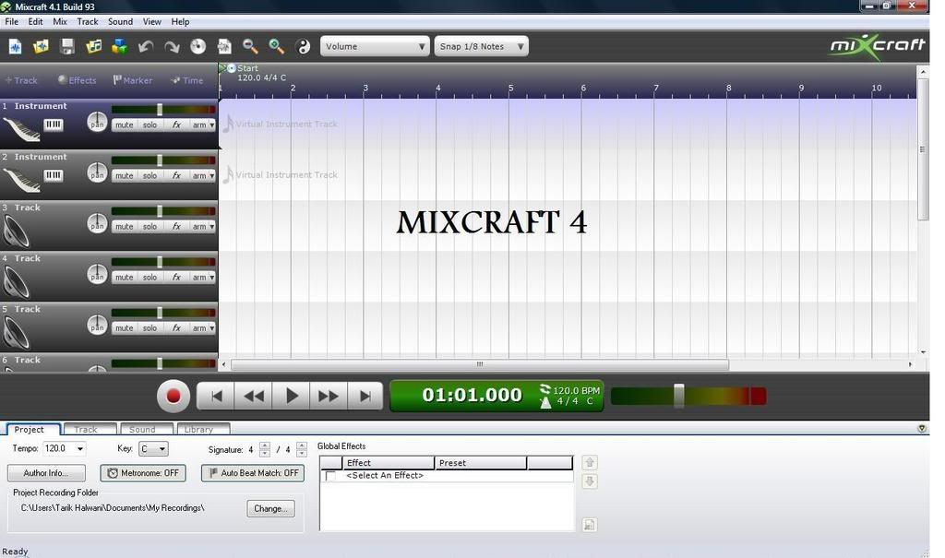Viewport: 945px width, 558px height.
Task: Expand the arm dropdown arrow on track 5
Action: point(211,327)
